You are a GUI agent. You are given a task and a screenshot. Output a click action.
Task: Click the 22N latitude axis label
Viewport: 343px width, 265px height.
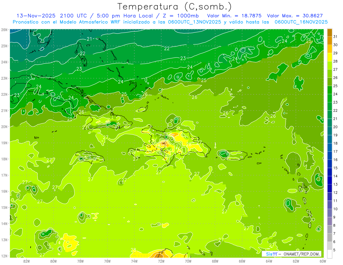4,94
